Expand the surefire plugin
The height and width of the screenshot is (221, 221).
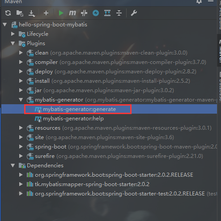point(21,156)
